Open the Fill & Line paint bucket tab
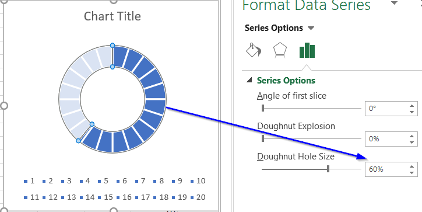The image size is (422, 212). tap(254, 50)
